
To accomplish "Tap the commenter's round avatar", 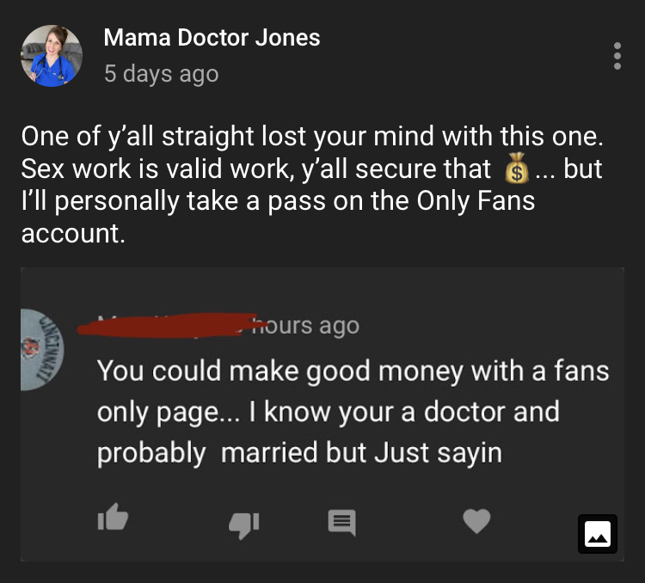I will 39,350.
